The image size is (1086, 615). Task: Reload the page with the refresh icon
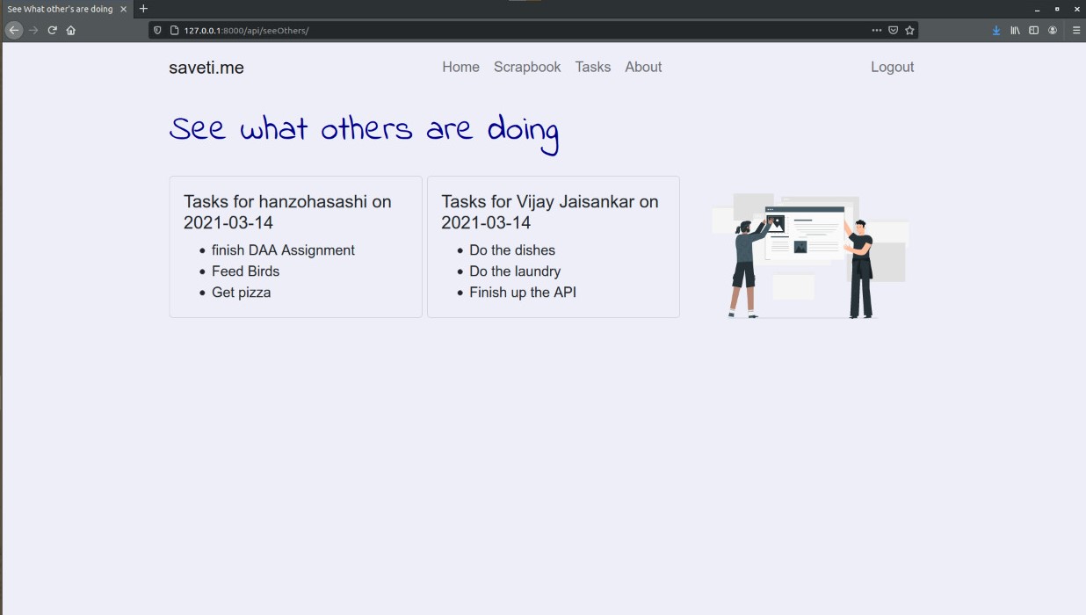click(52, 30)
